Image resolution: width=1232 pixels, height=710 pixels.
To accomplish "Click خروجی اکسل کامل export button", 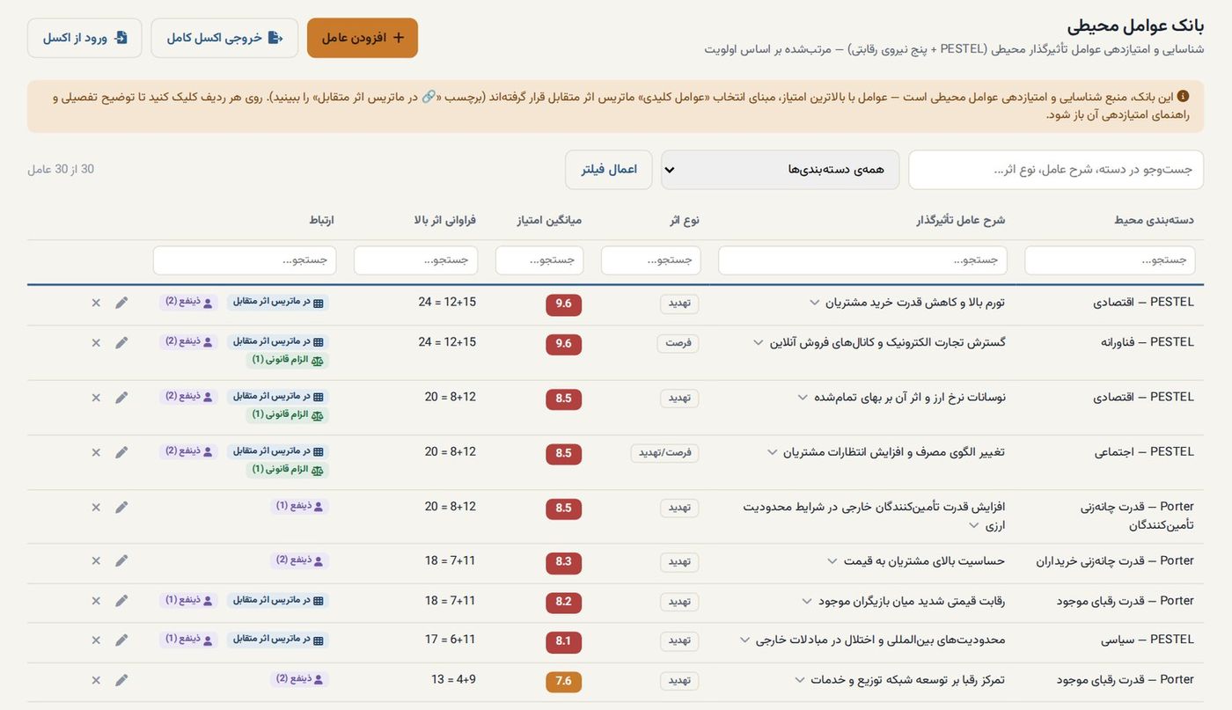I will pyautogui.click(x=224, y=38).
